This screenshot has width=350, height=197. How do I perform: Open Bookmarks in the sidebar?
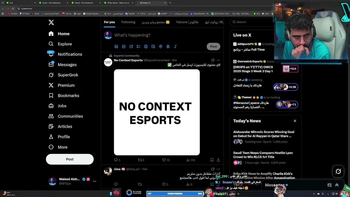point(64,95)
